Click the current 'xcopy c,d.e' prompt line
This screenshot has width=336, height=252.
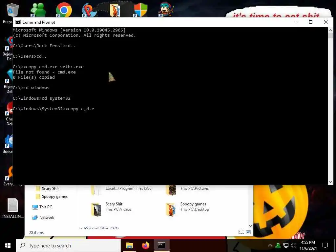(x=53, y=109)
